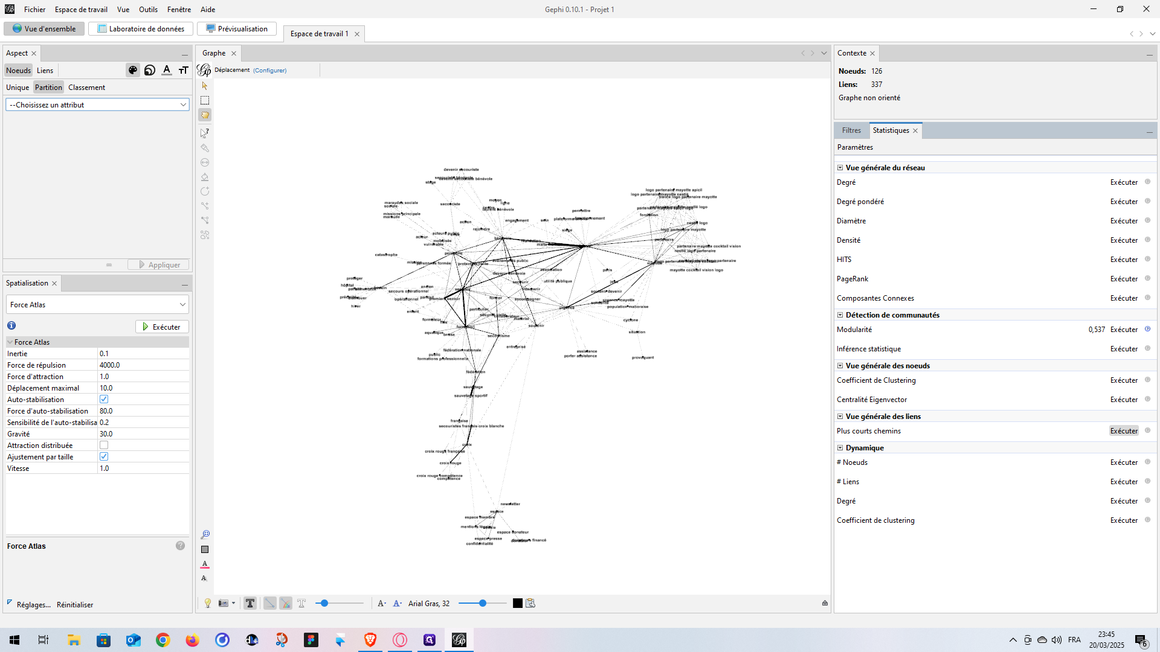Activate the rectangle selection tool

pos(205,100)
